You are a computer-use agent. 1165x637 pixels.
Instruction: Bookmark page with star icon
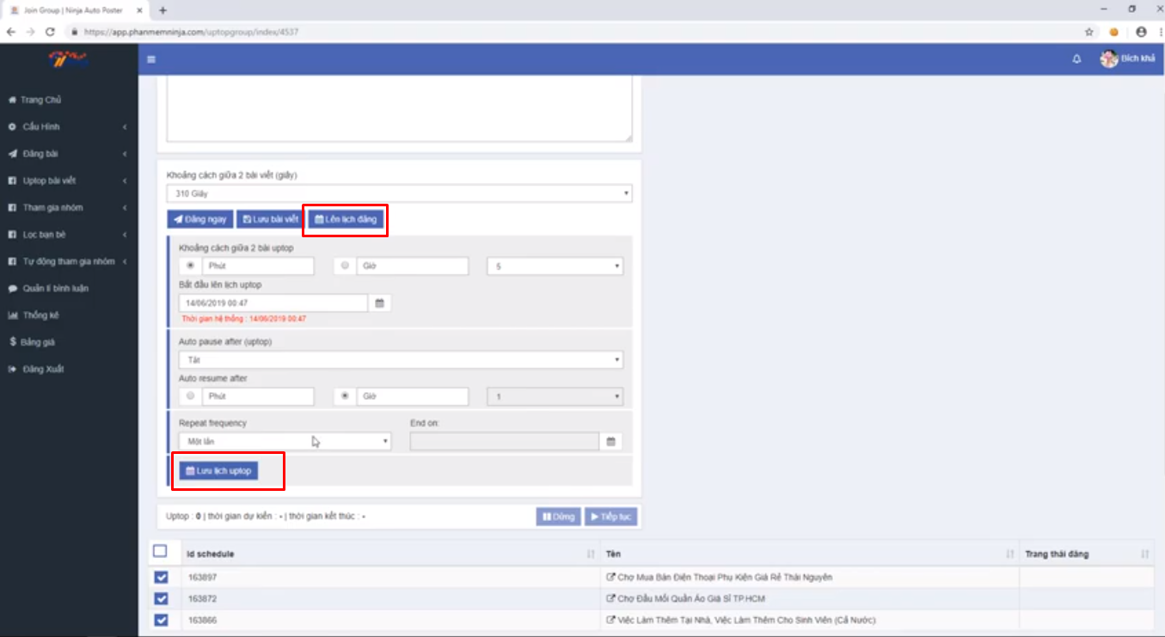[x=1088, y=32]
